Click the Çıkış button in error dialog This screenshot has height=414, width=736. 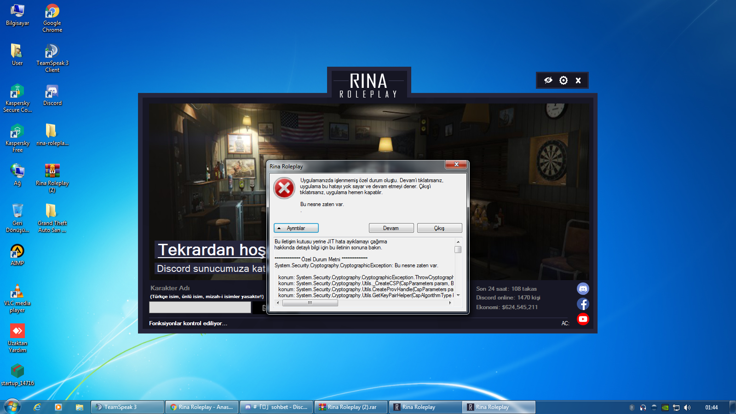click(x=439, y=228)
